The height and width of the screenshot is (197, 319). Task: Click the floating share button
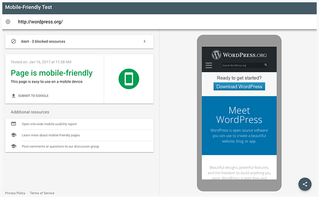click(305, 184)
